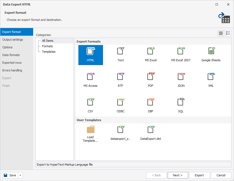Open the Save button dropdown arrow

tap(20, 175)
